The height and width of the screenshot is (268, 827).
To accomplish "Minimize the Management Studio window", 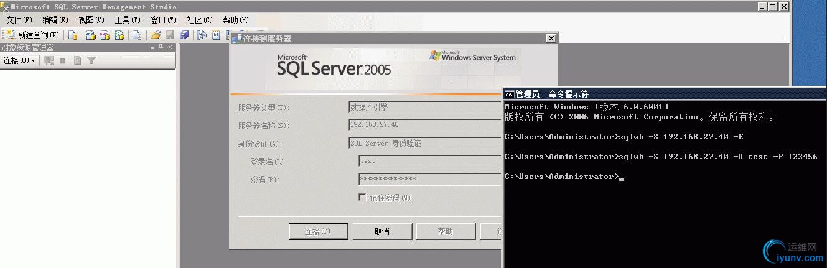I will pyautogui.click(x=763, y=7).
